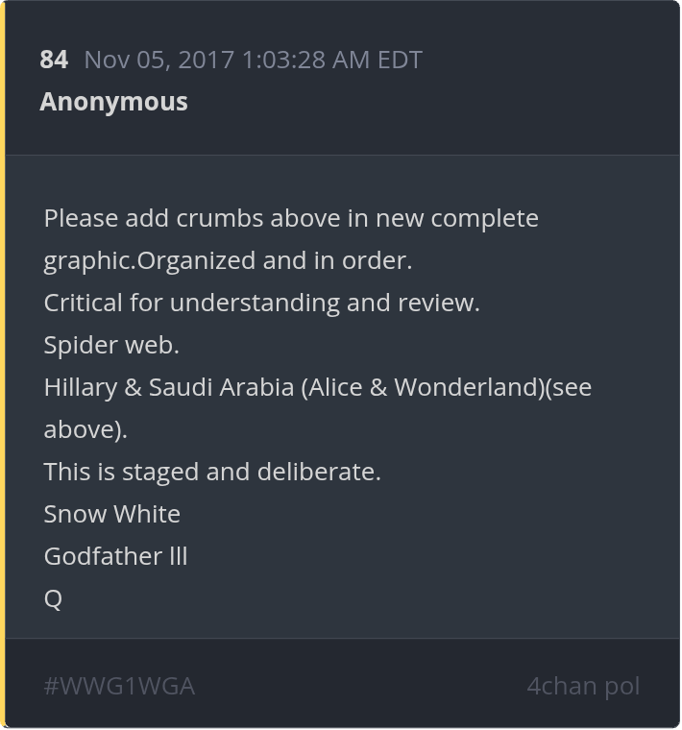The image size is (682, 730).
Task: Click the word 'complete' in first line
Action: coord(485,219)
